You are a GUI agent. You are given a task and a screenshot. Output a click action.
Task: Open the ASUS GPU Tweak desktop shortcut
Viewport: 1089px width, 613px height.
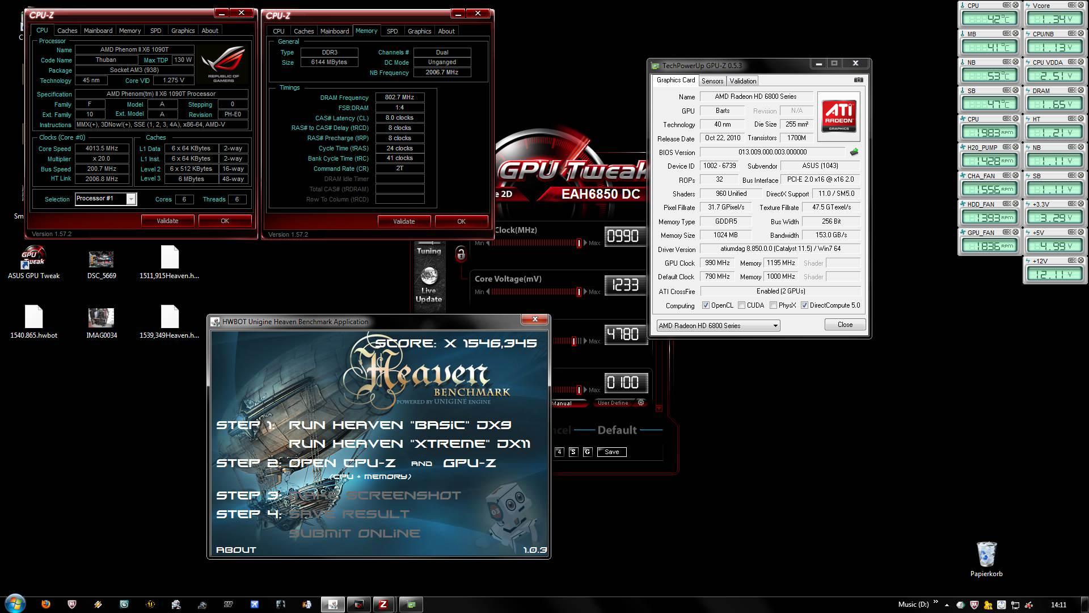[33, 262]
